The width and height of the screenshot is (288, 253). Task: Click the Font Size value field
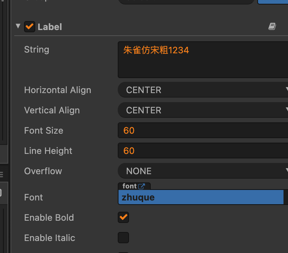(x=202, y=131)
